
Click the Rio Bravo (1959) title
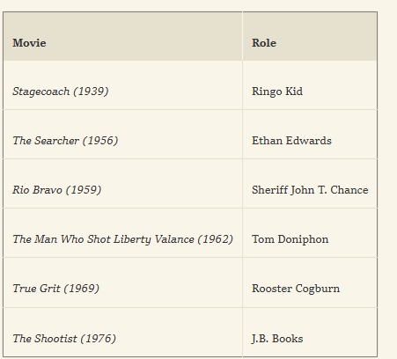click(x=57, y=190)
